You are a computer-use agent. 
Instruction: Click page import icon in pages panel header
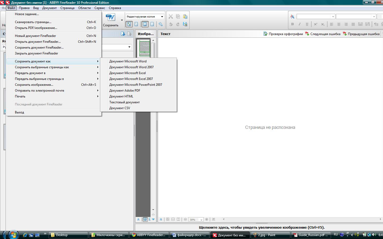tap(123, 34)
